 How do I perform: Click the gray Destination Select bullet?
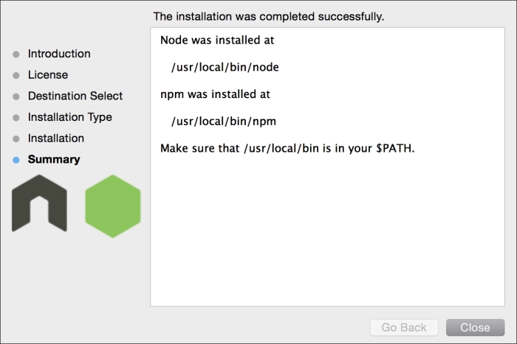click(x=16, y=96)
